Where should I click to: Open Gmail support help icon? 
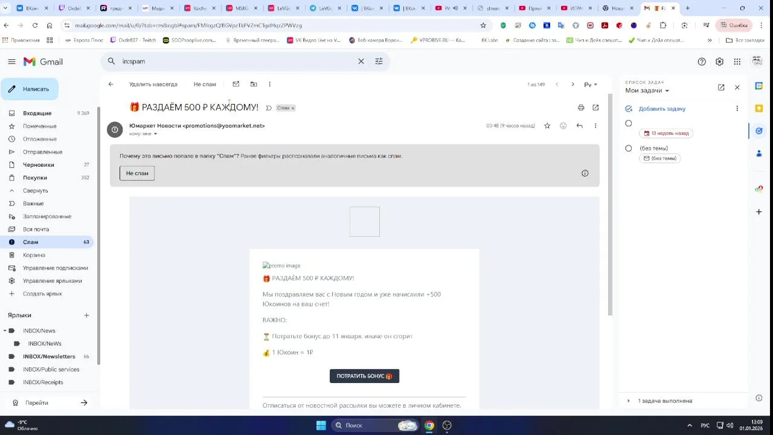(702, 62)
